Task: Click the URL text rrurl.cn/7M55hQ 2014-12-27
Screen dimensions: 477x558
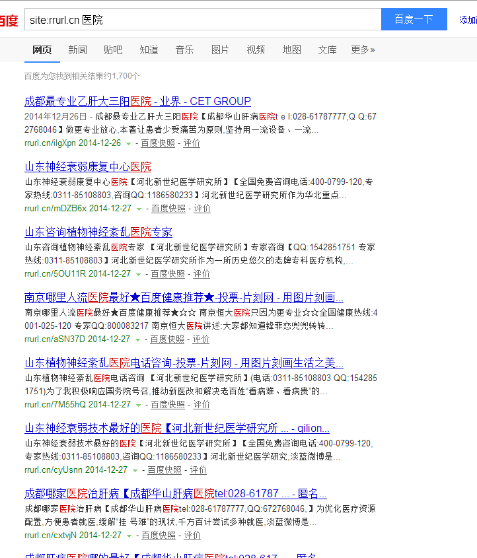Action: (78, 405)
